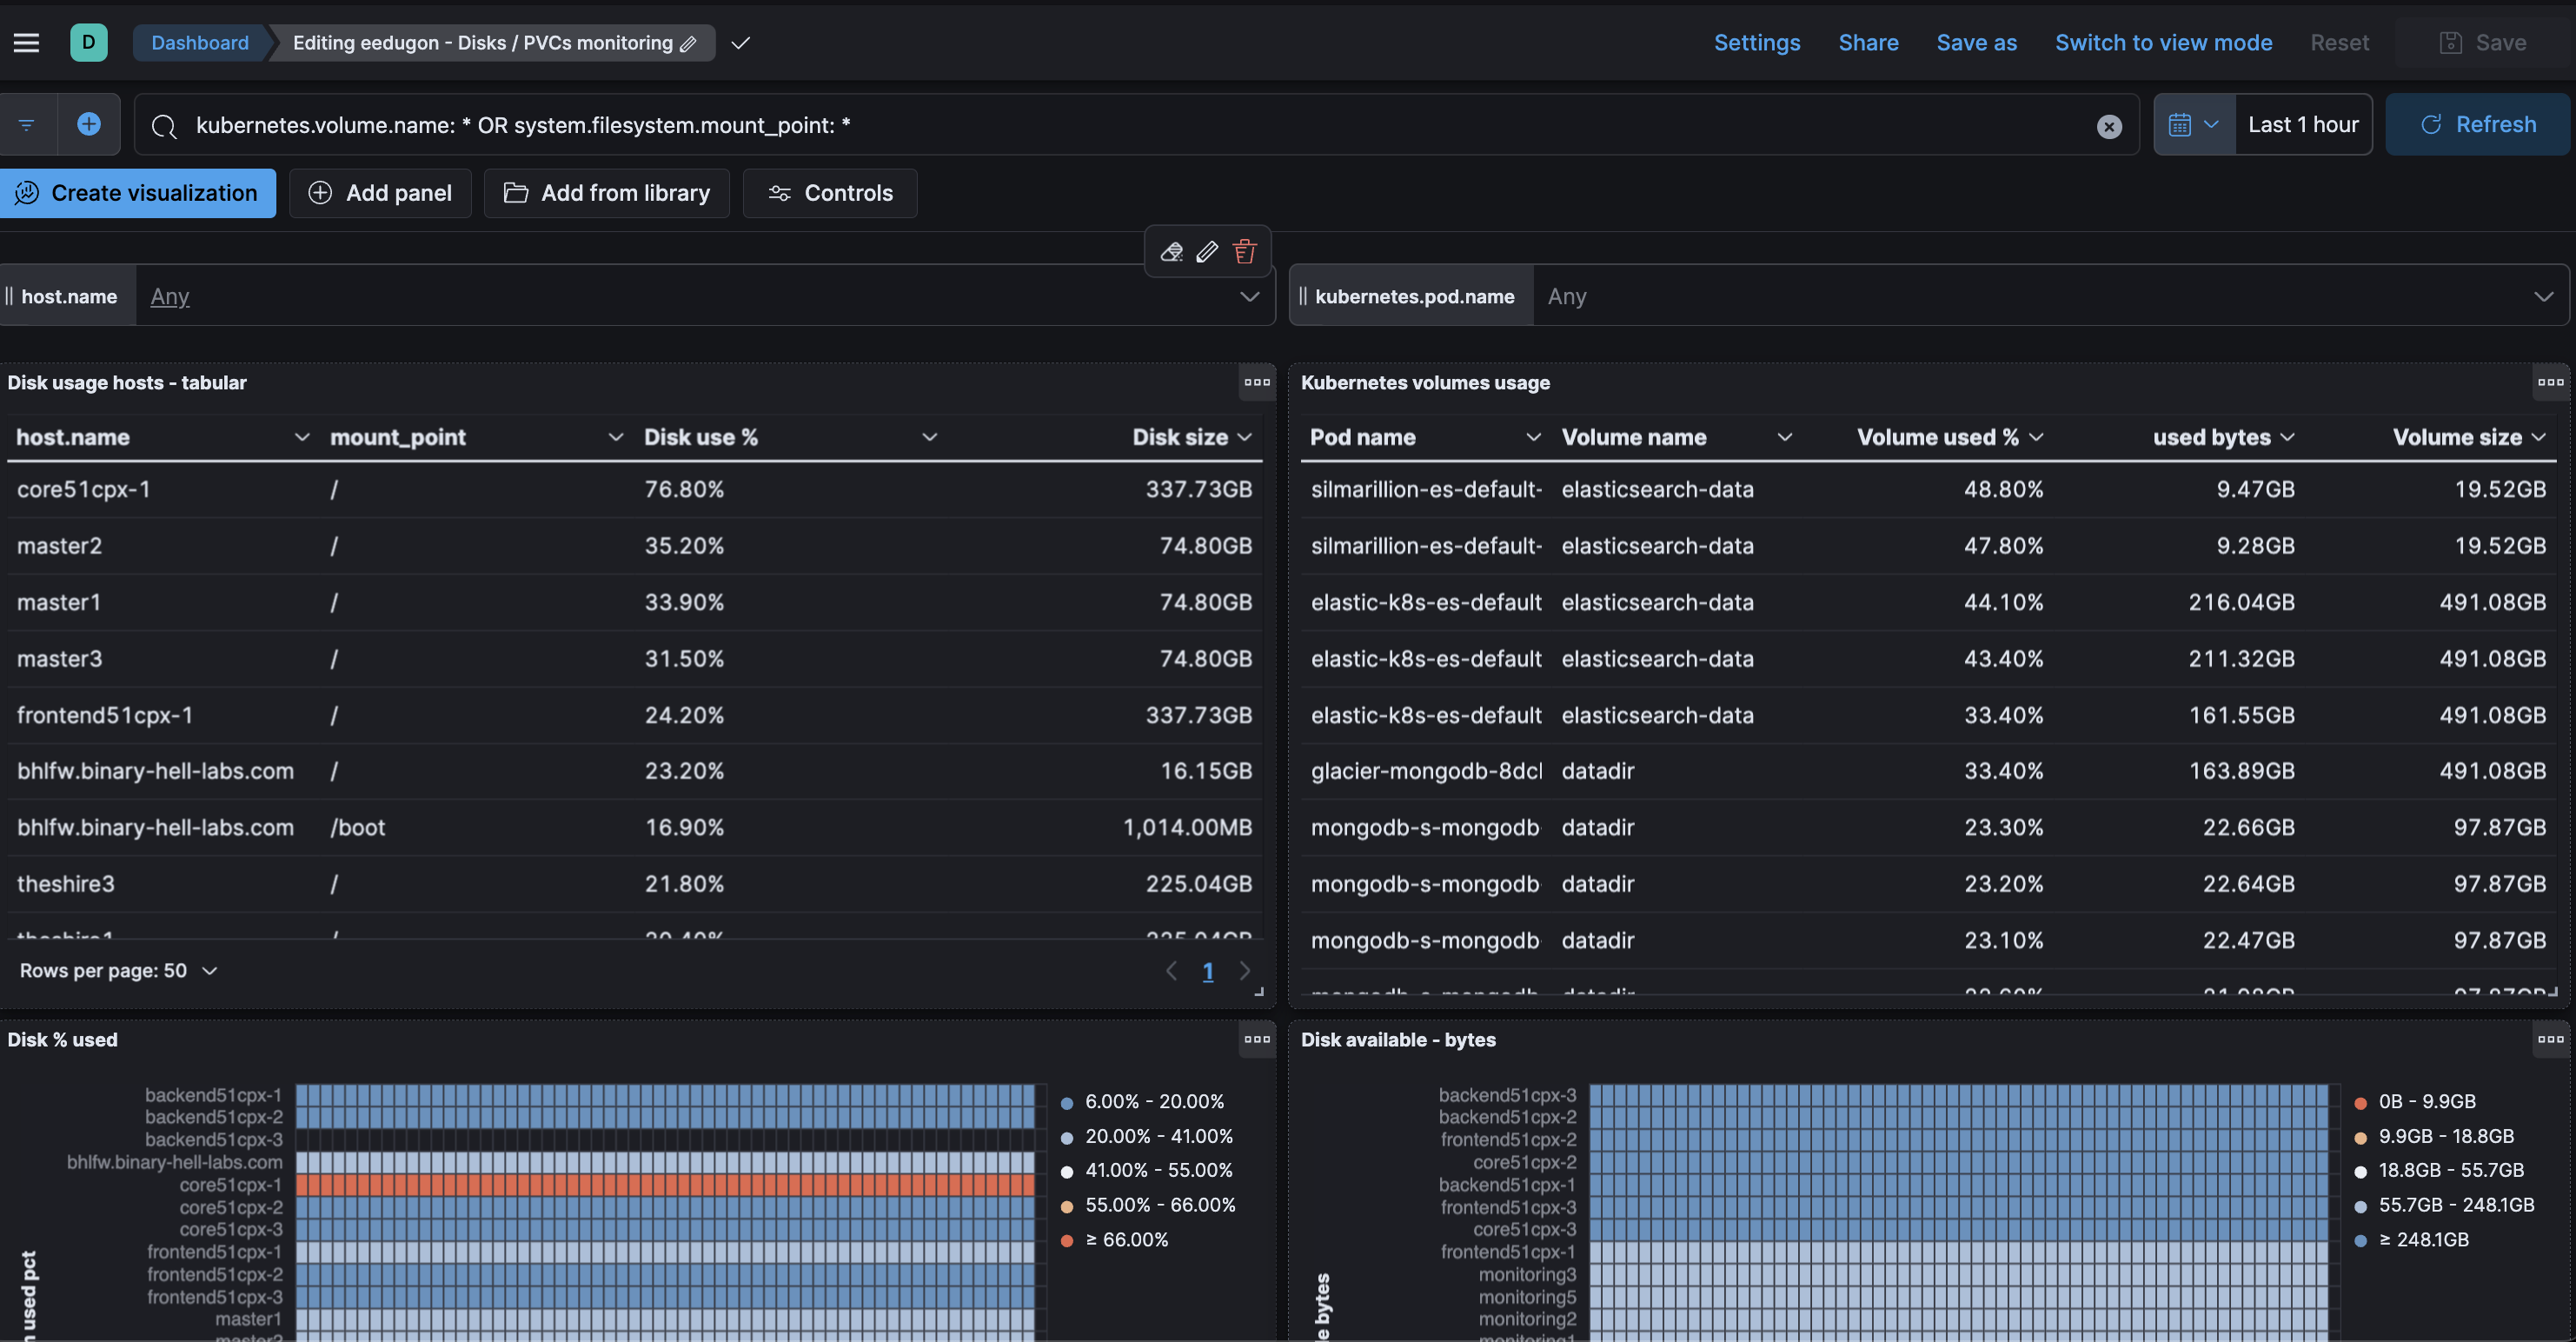
Task: Click Save as in top menu
Action: click(1976, 43)
